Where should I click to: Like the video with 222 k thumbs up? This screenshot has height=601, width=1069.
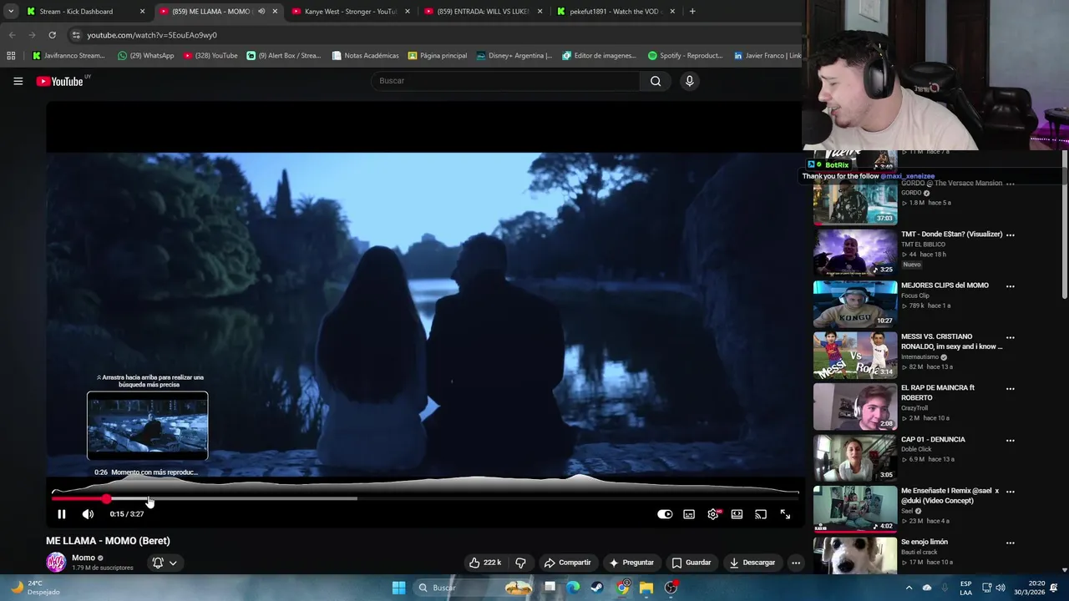[485, 563]
